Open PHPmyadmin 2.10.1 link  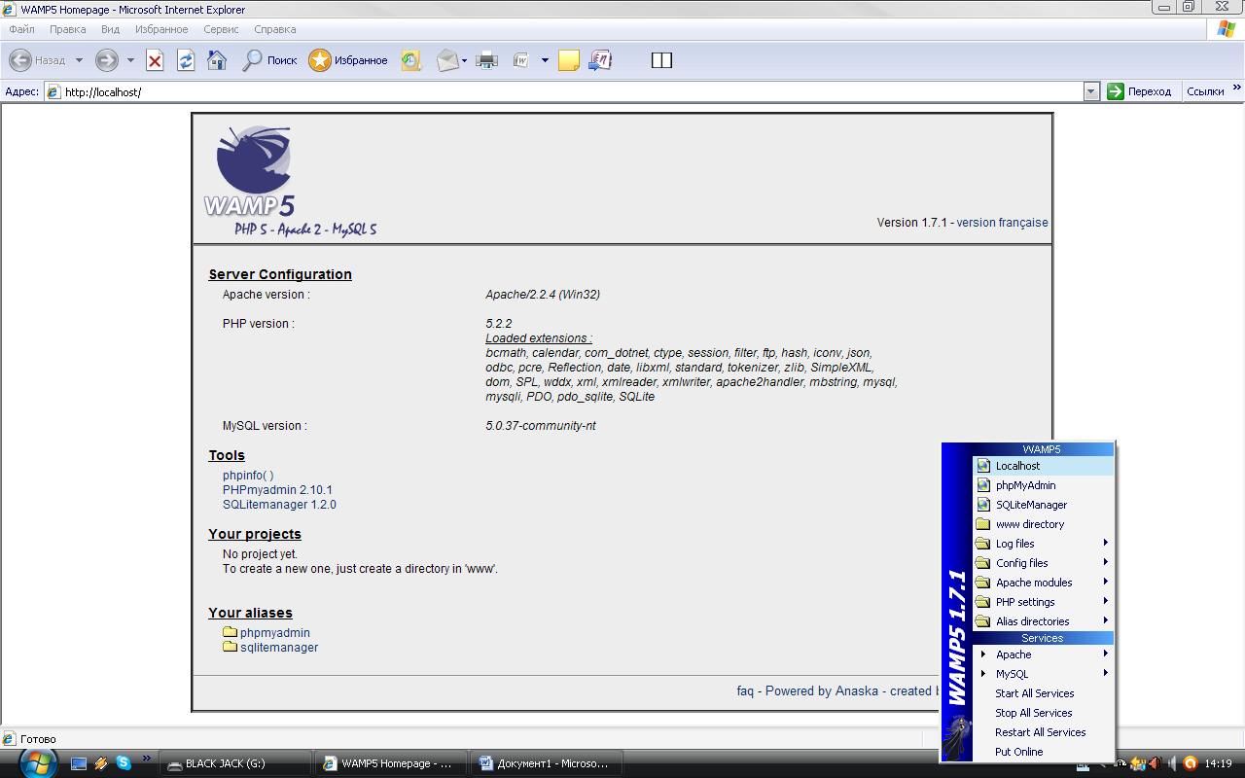click(x=277, y=490)
